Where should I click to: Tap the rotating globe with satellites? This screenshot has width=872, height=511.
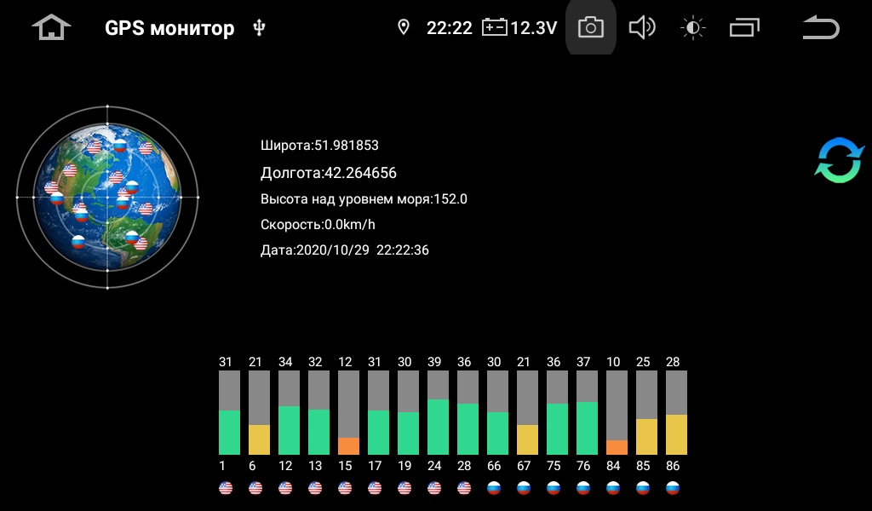(x=107, y=196)
